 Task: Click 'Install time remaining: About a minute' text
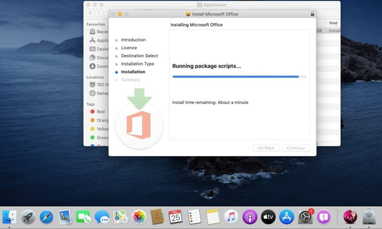[x=210, y=102]
